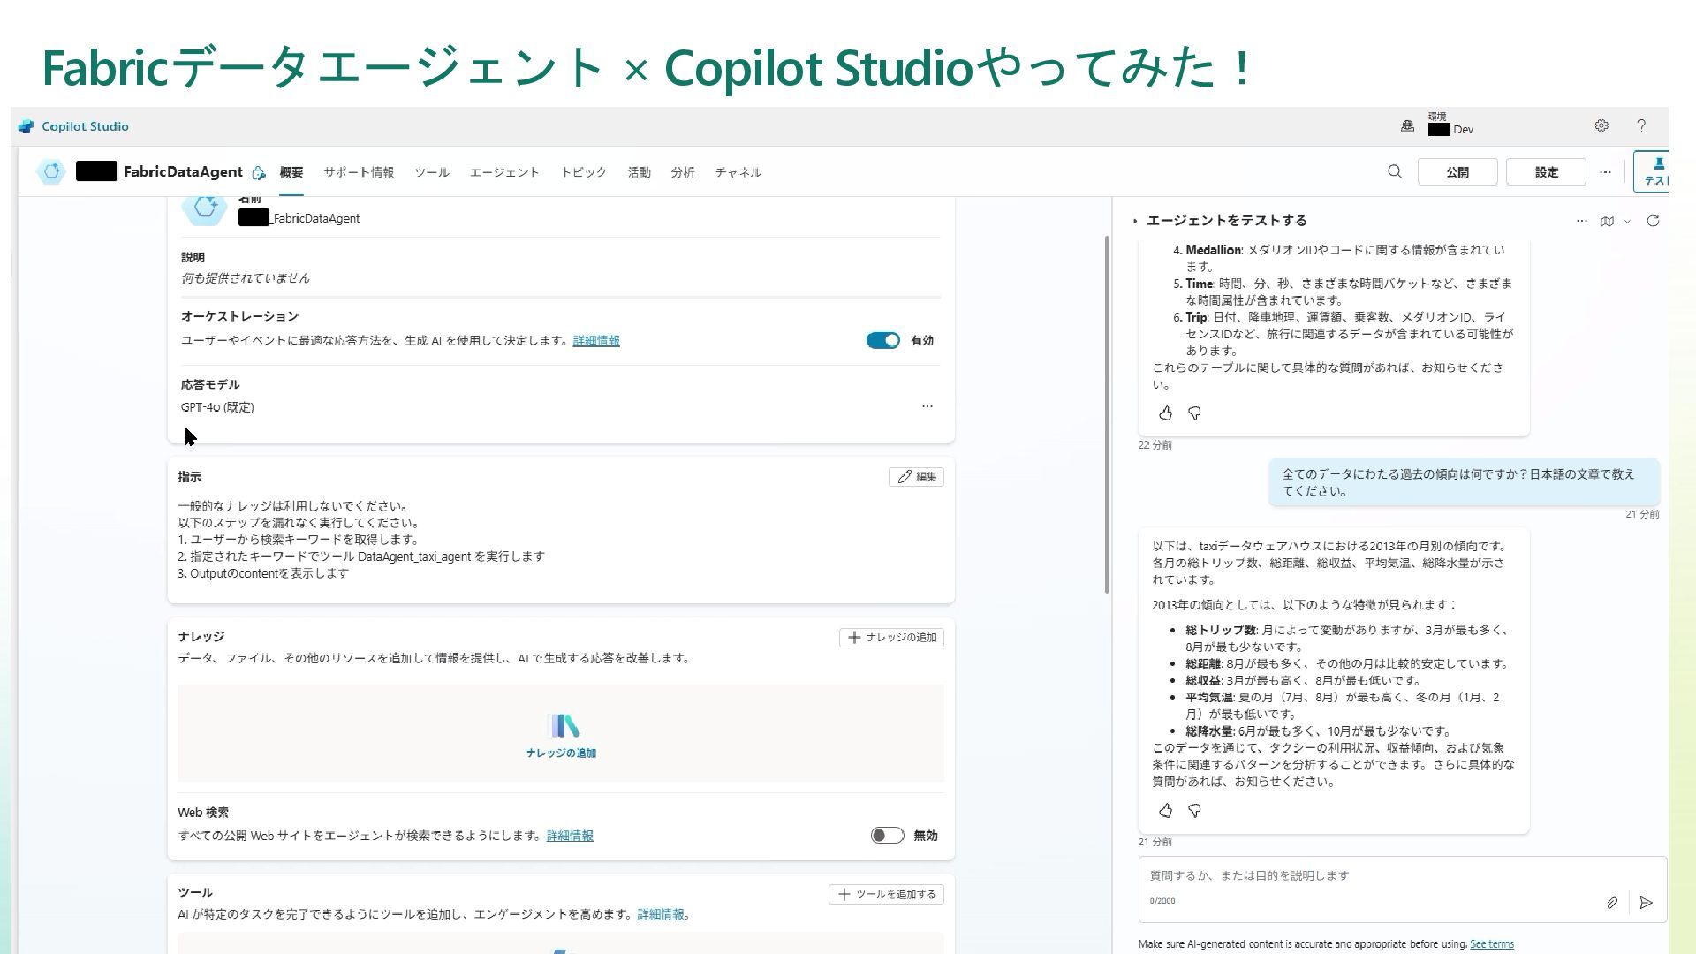1696x954 pixels.
Task: Click the 編集 button for 指示
Action: coord(916,477)
